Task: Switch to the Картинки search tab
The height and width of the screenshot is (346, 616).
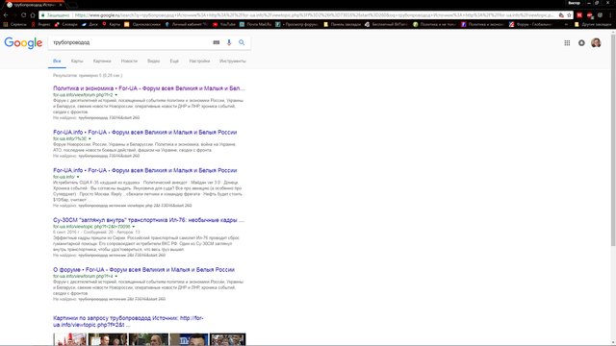Action: tap(102, 62)
